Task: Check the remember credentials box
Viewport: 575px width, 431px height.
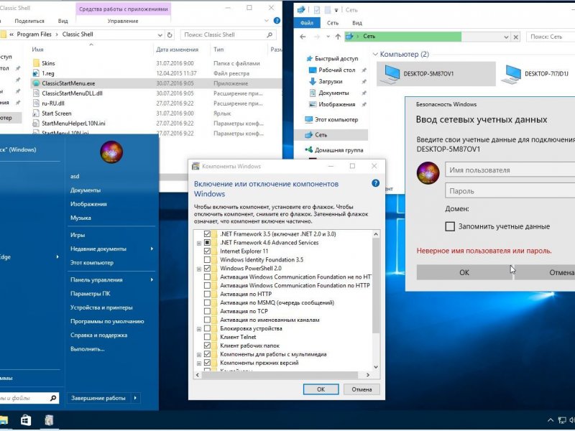Action: tap(450, 226)
